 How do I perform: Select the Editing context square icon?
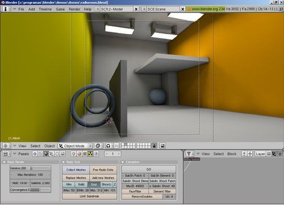(x=57, y=154)
